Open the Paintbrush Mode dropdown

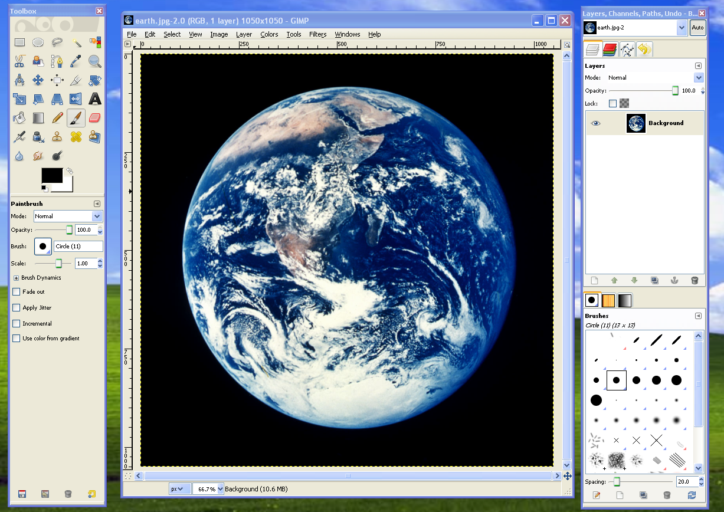point(68,216)
